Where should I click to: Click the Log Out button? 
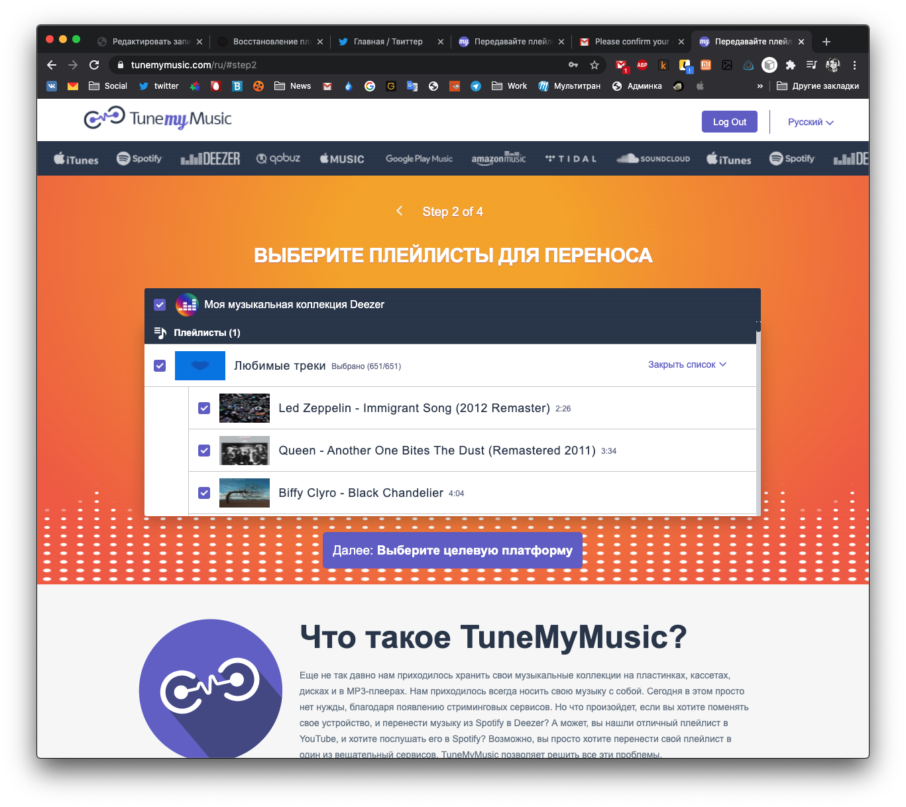(729, 122)
